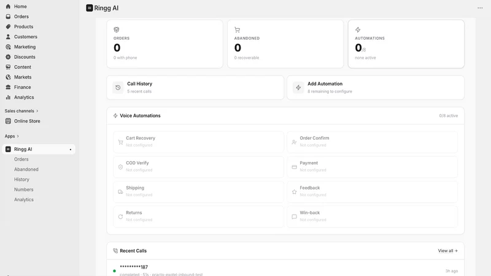
Task: Expand the Apps section chevron
Action: tap(18, 136)
